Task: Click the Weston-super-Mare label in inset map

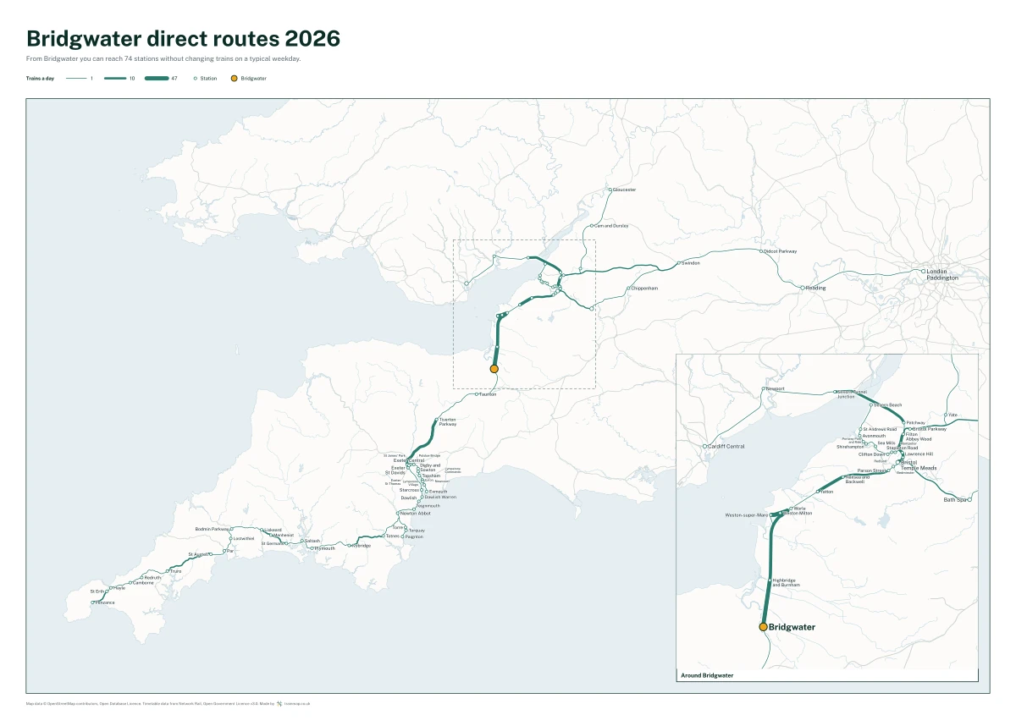Action: point(746,514)
